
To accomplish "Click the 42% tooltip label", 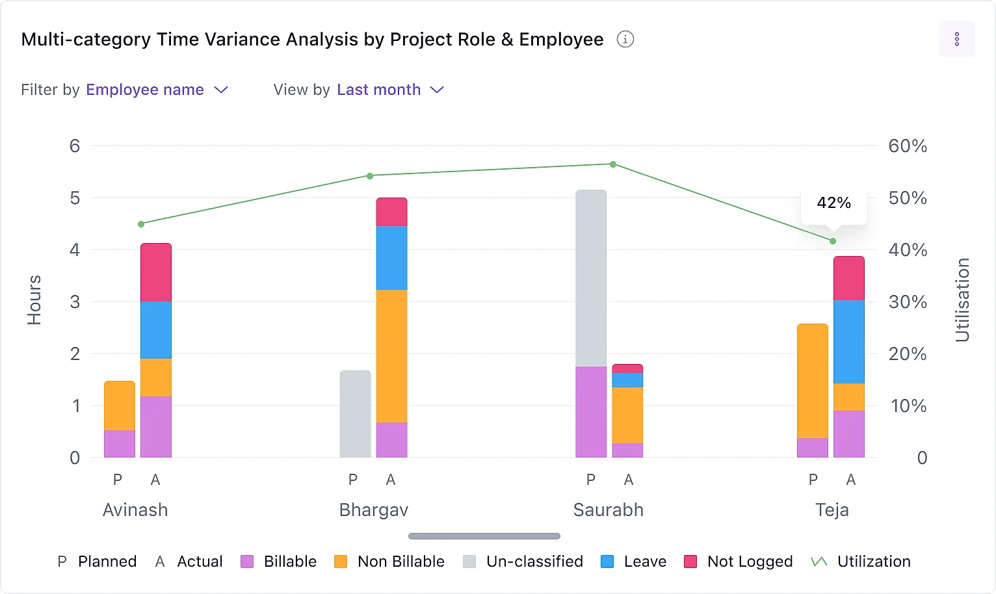I will (x=834, y=203).
